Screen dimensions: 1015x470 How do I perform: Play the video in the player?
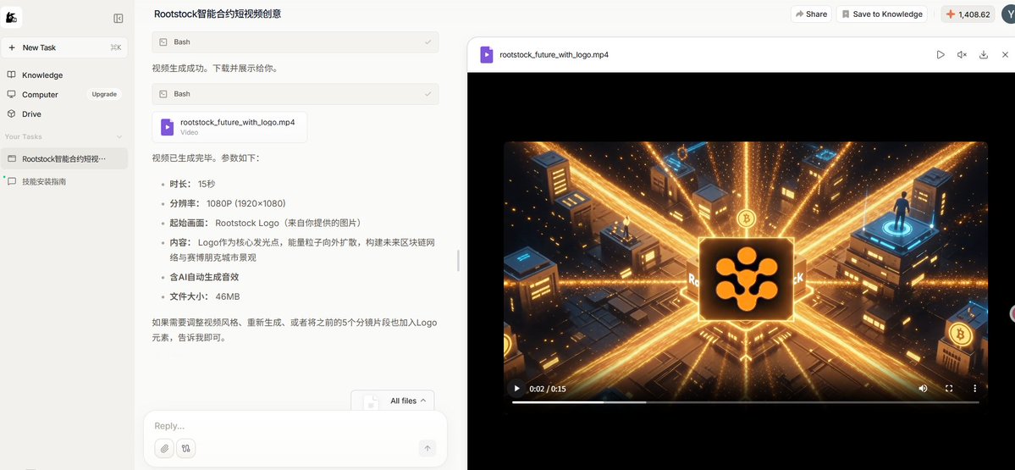point(516,389)
